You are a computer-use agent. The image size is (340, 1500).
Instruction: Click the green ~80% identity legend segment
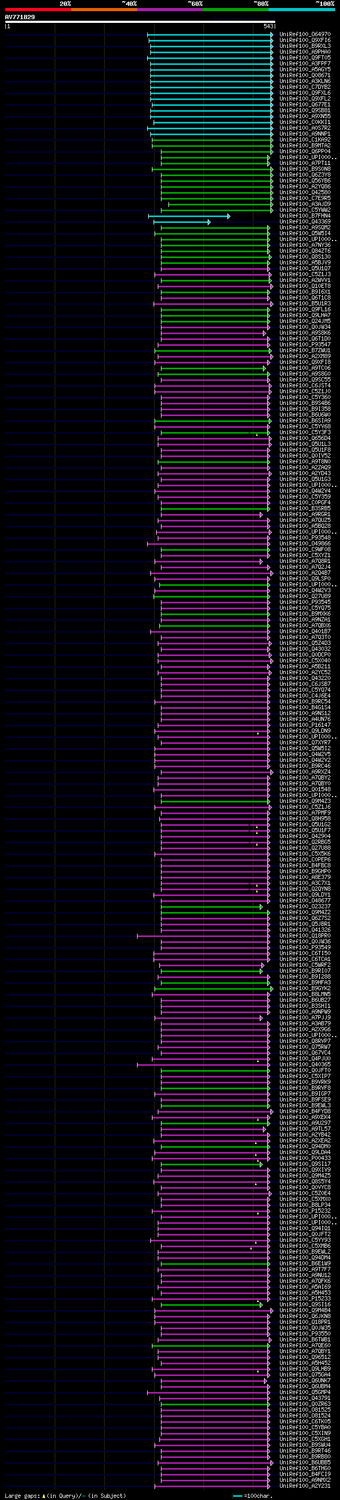[x=236, y=10]
